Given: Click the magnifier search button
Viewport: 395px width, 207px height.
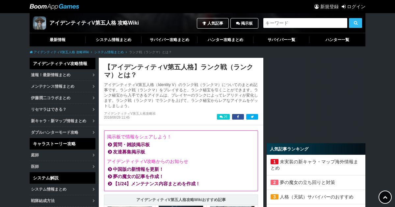Looking at the screenshot, I should point(355,23).
